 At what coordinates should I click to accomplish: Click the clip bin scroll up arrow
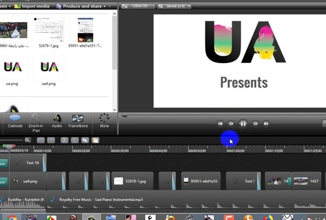(115, 14)
